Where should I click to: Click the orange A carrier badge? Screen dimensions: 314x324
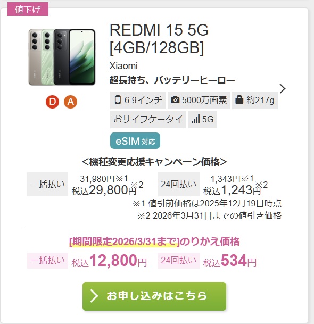pyautogui.click(x=70, y=102)
